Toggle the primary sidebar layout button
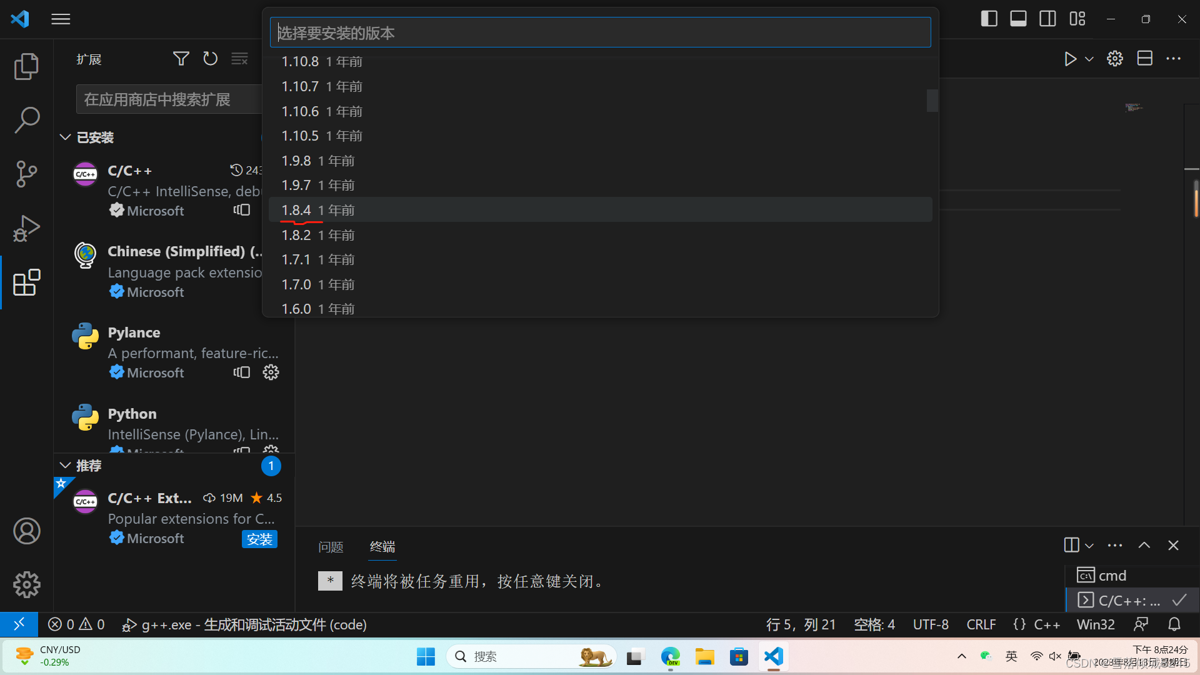 pos(989,19)
